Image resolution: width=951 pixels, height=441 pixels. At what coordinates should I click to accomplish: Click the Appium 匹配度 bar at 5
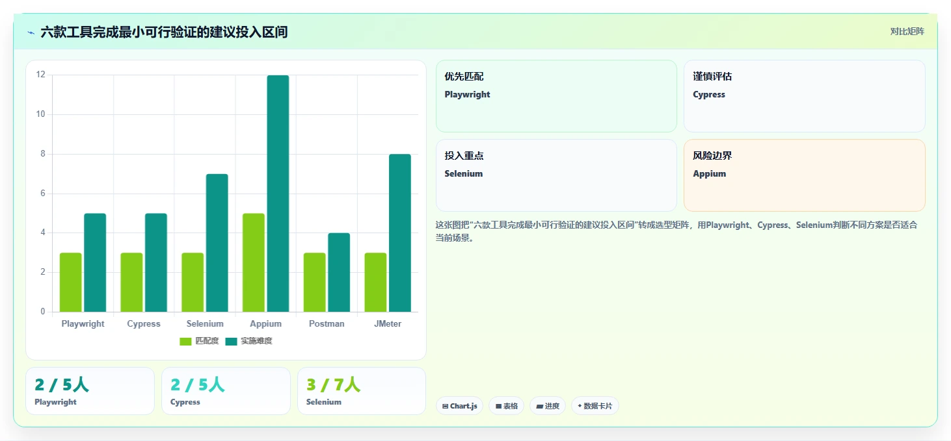pos(254,262)
